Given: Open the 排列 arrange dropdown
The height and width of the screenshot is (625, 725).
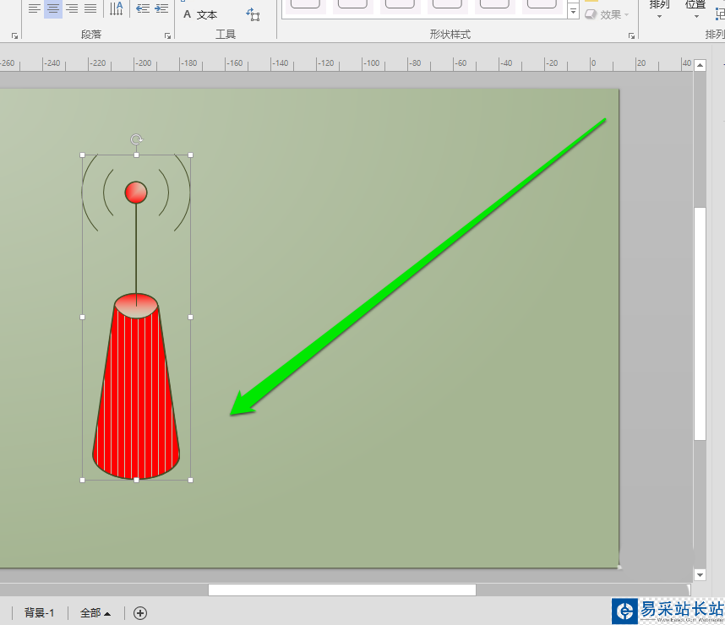Looking at the screenshot, I should 659,10.
